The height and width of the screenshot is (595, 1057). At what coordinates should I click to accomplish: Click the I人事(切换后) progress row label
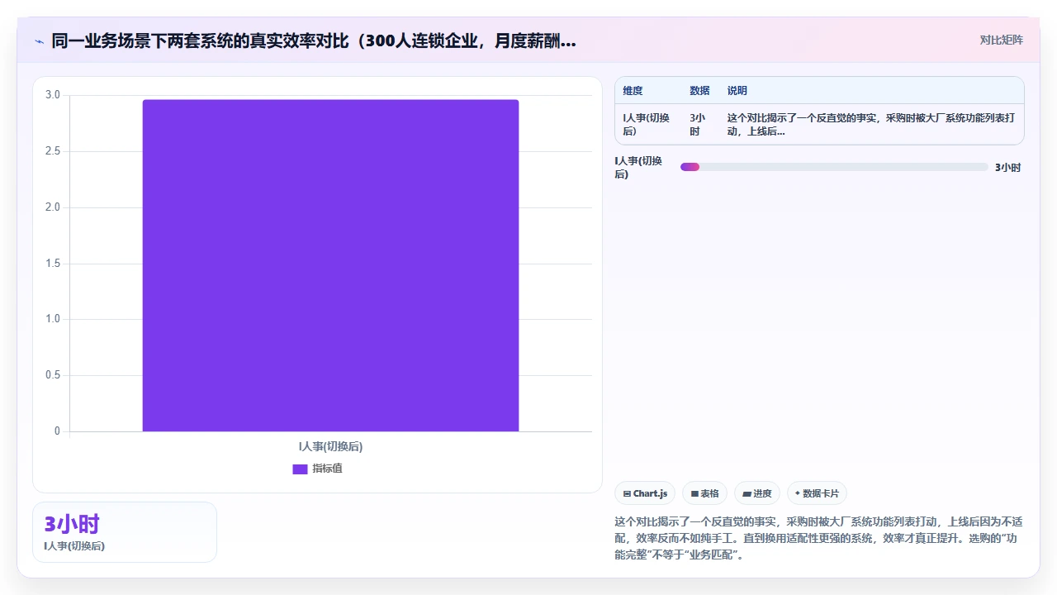(639, 167)
